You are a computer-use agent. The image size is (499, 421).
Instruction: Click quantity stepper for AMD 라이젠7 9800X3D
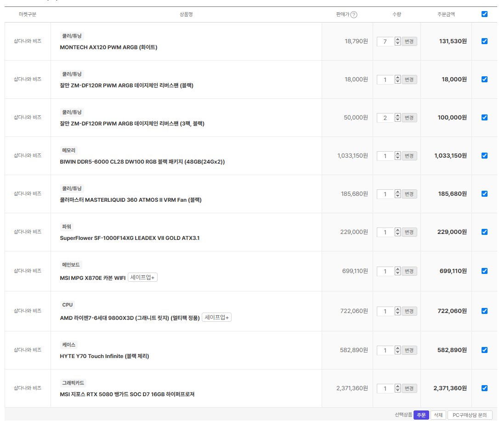tap(397, 311)
